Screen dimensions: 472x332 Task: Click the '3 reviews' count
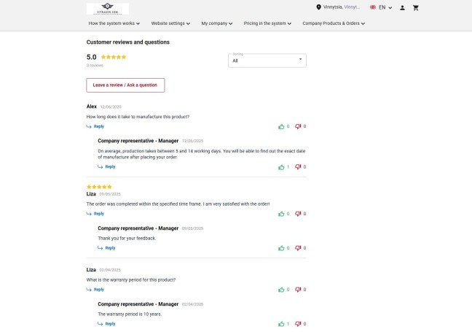click(x=95, y=66)
